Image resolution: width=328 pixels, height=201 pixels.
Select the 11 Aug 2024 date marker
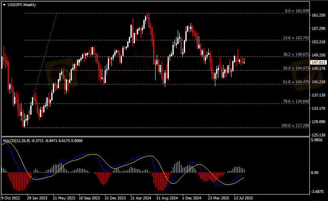168,198
